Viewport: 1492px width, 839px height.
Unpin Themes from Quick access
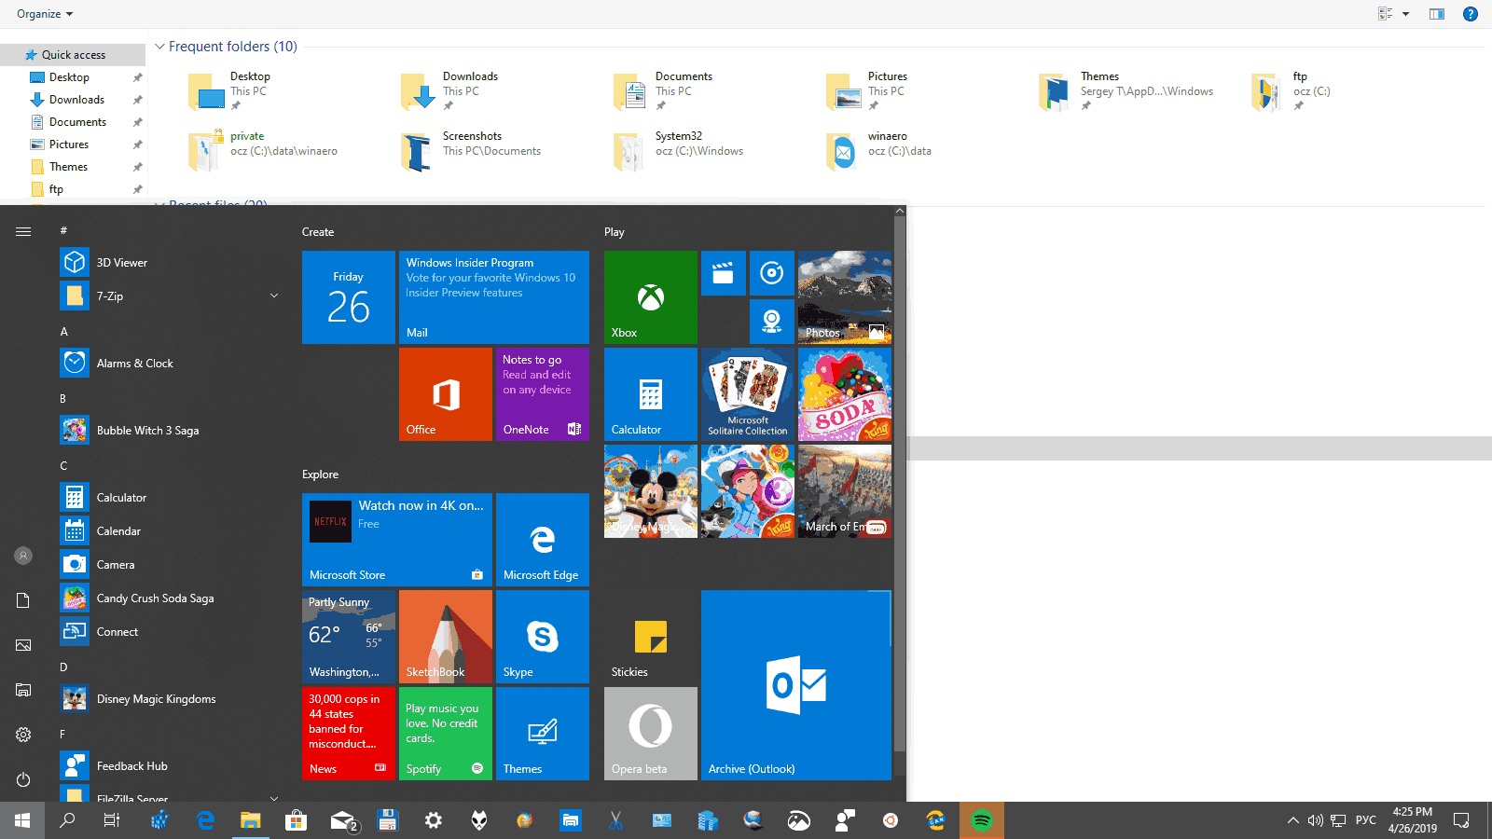[137, 166]
